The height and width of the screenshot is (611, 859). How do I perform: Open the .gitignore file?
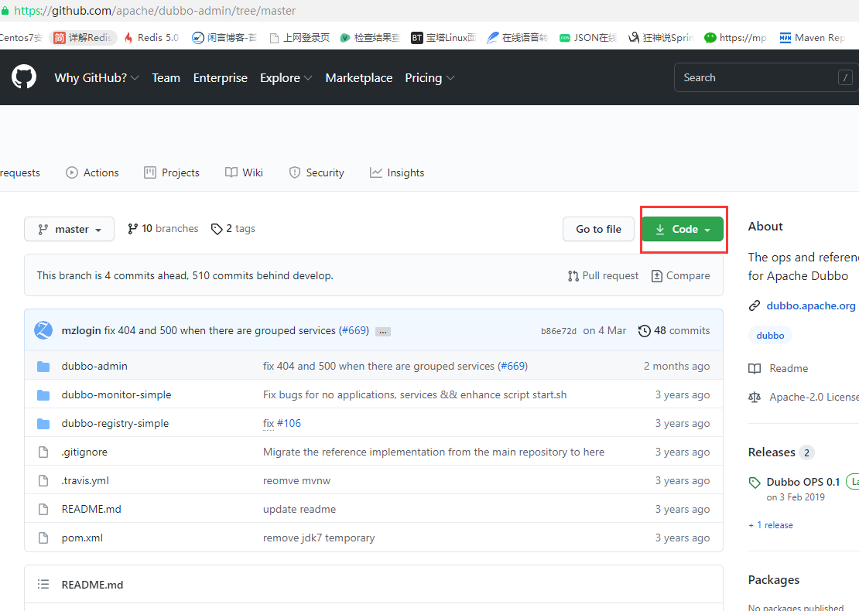[x=84, y=452]
